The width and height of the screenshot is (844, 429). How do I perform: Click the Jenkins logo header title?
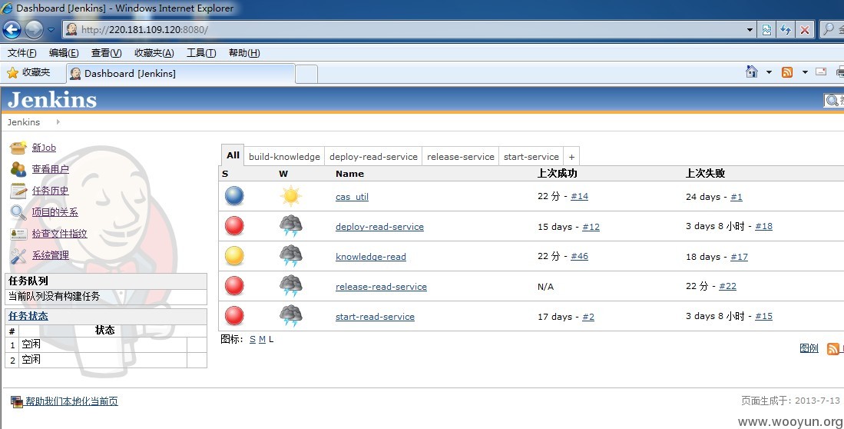[x=52, y=100]
